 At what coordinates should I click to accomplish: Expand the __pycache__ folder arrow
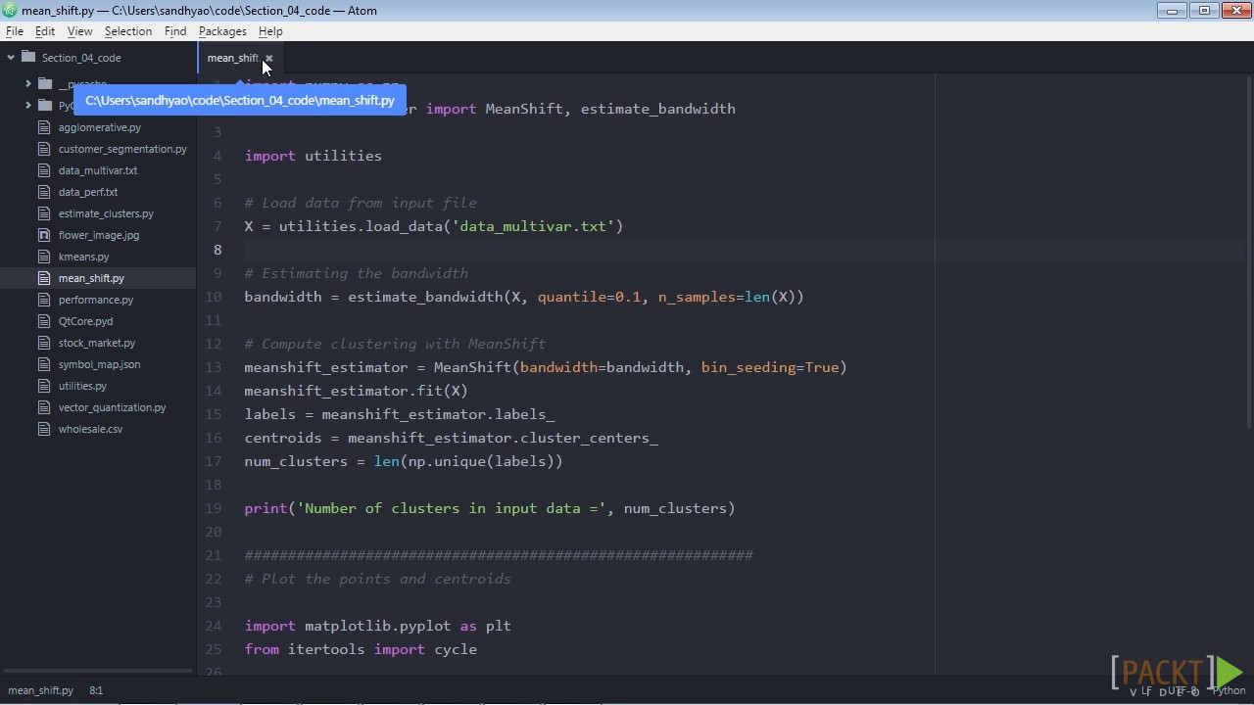coord(27,84)
